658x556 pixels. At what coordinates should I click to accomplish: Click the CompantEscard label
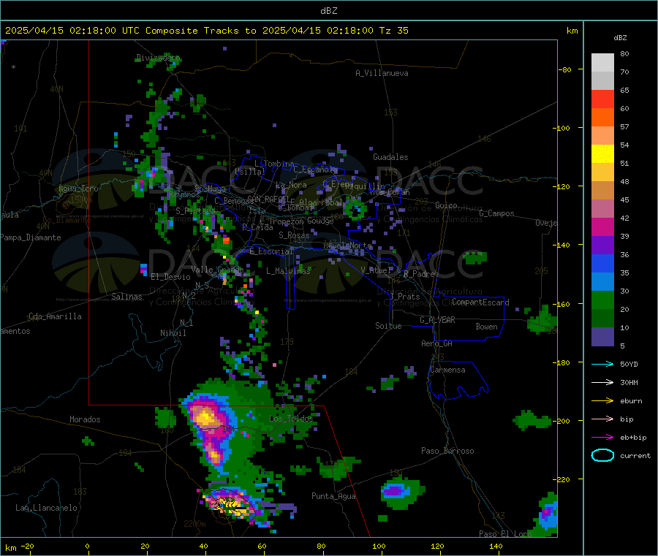pyautogui.click(x=480, y=302)
